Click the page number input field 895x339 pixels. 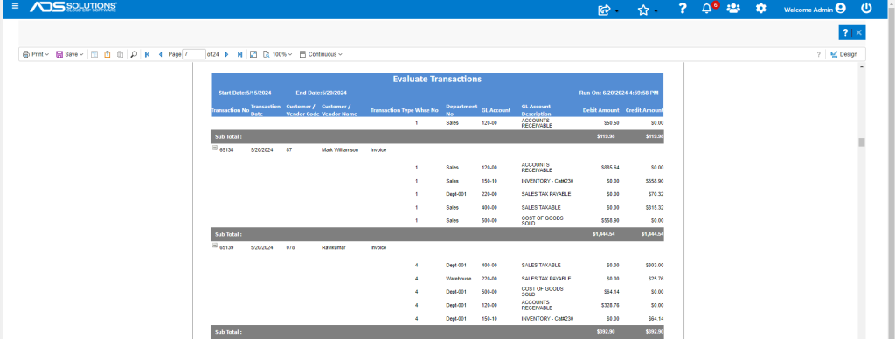(x=194, y=54)
